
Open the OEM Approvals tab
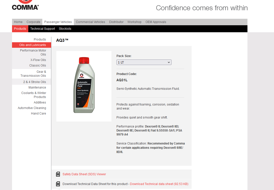(156, 22)
